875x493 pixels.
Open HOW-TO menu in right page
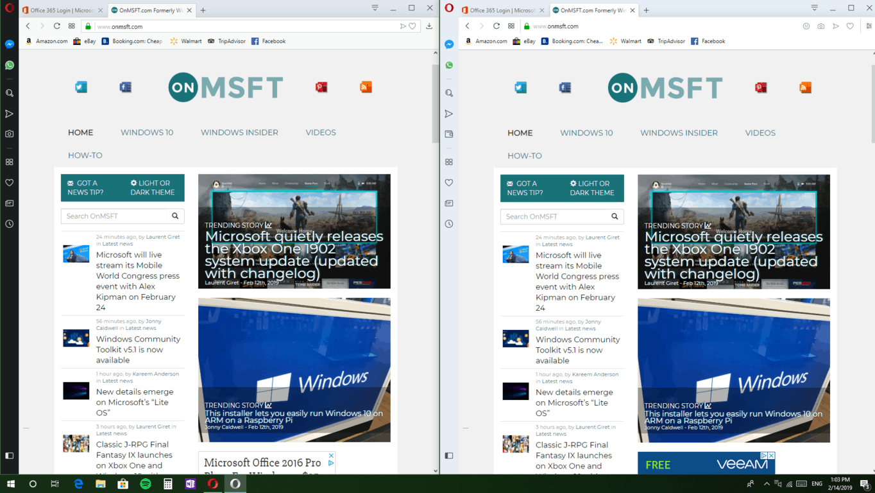click(x=525, y=155)
